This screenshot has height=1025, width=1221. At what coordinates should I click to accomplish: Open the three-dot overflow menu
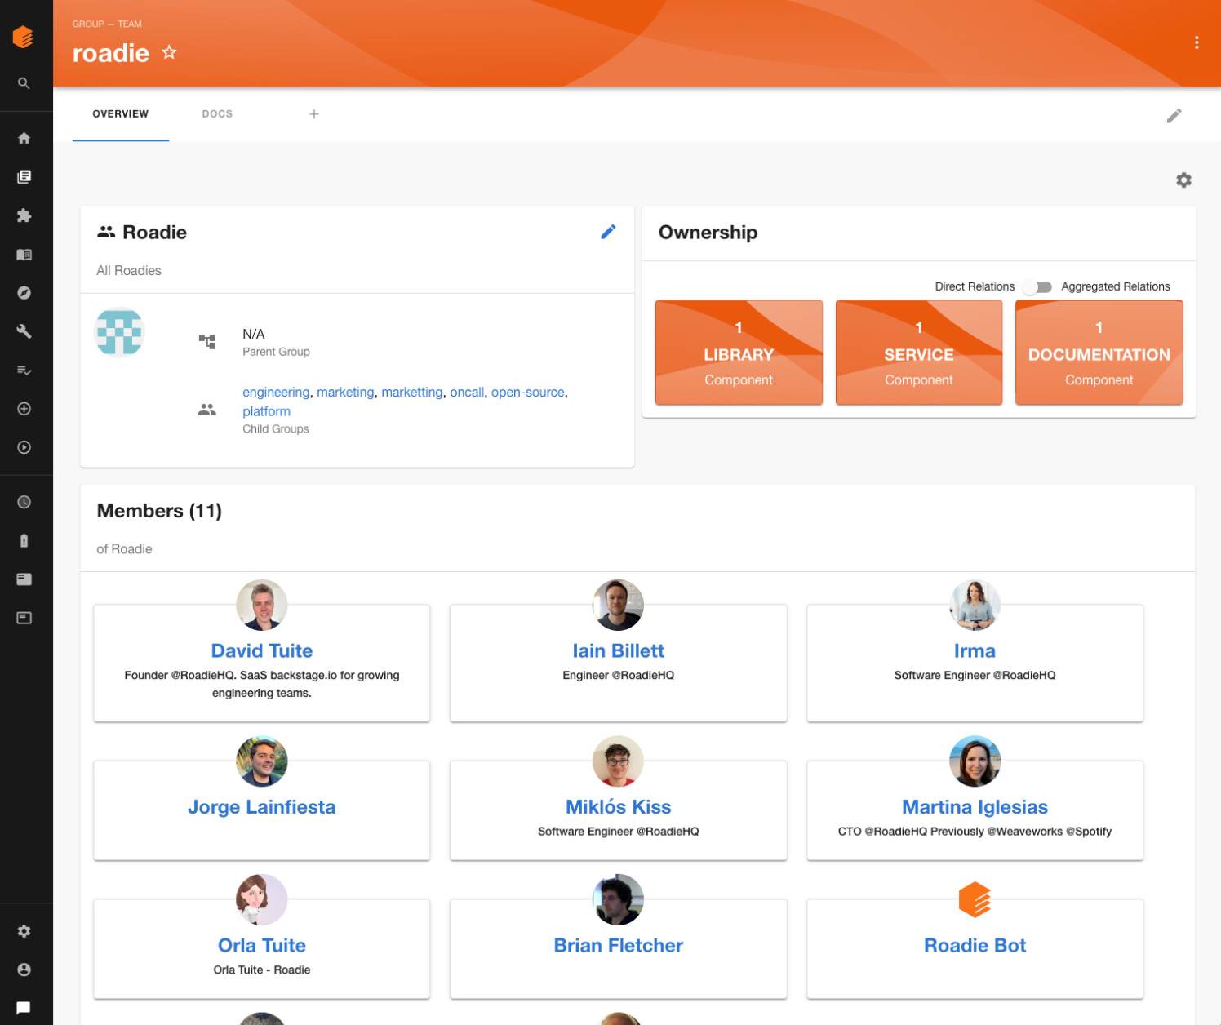(1197, 42)
